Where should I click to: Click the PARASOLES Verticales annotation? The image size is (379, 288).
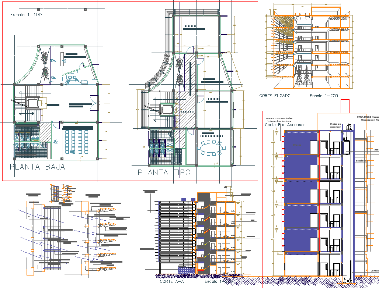[x=279, y=119]
